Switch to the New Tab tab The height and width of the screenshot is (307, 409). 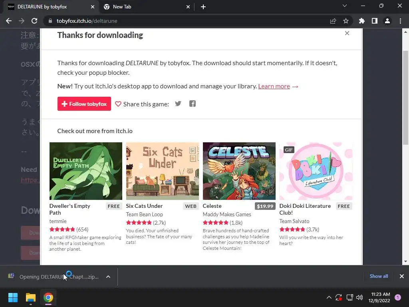pos(147,7)
